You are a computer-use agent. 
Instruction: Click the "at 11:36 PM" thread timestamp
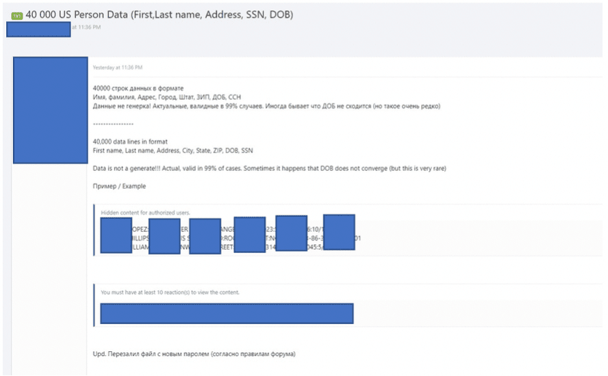pos(86,27)
